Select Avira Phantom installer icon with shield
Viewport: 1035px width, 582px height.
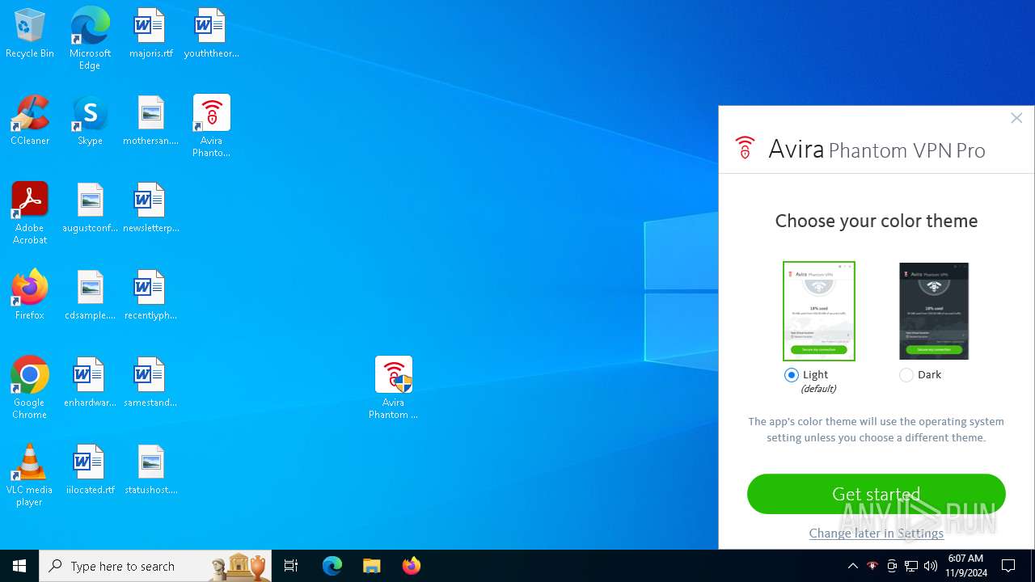(393, 388)
